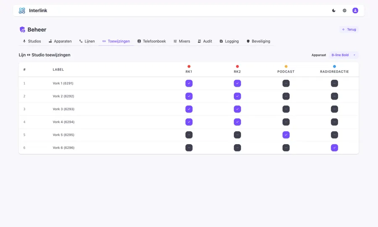The width and height of the screenshot is (378, 227).
Task: Assign Vork 5 (6295) to Radioredactie
Action: (334, 135)
